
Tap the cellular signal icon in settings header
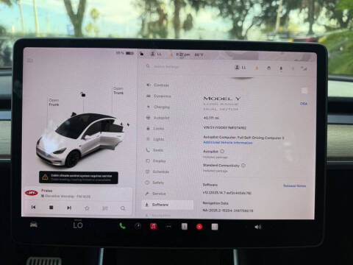click(304, 68)
